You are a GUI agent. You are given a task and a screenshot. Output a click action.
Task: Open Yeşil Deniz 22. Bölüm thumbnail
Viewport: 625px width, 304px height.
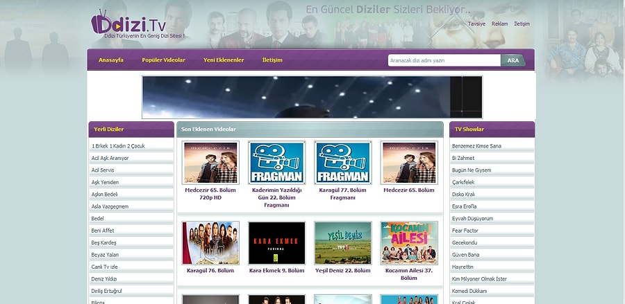click(x=342, y=243)
